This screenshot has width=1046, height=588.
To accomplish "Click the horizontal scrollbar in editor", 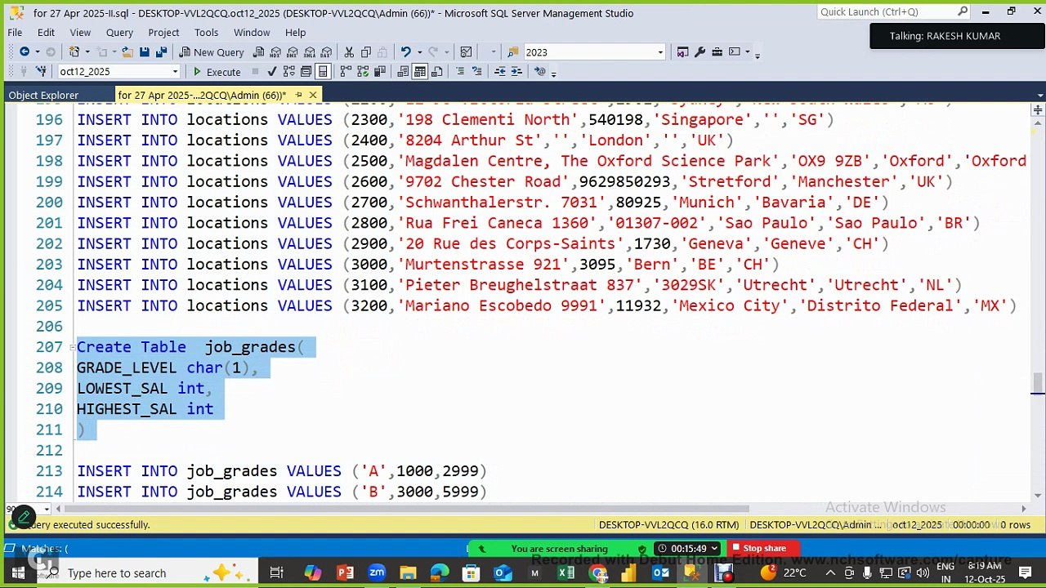I will [407, 509].
